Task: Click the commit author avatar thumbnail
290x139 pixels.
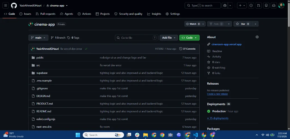Action: (x=33, y=49)
